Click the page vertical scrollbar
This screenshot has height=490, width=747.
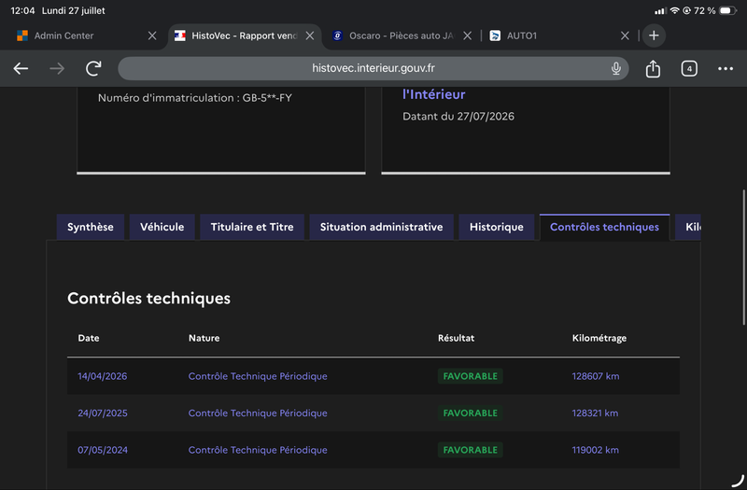[743, 258]
